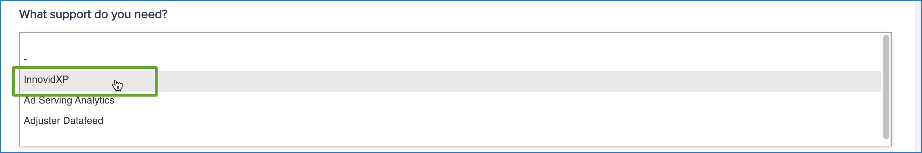The image size is (922, 153).
Task: Reset support selection to the dash entry
Action: click(25, 59)
